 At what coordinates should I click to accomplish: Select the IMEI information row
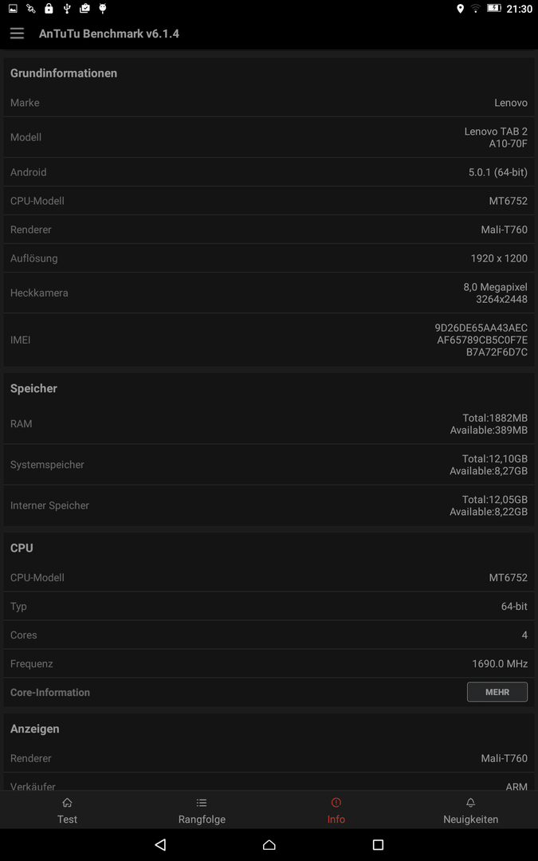click(x=269, y=340)
